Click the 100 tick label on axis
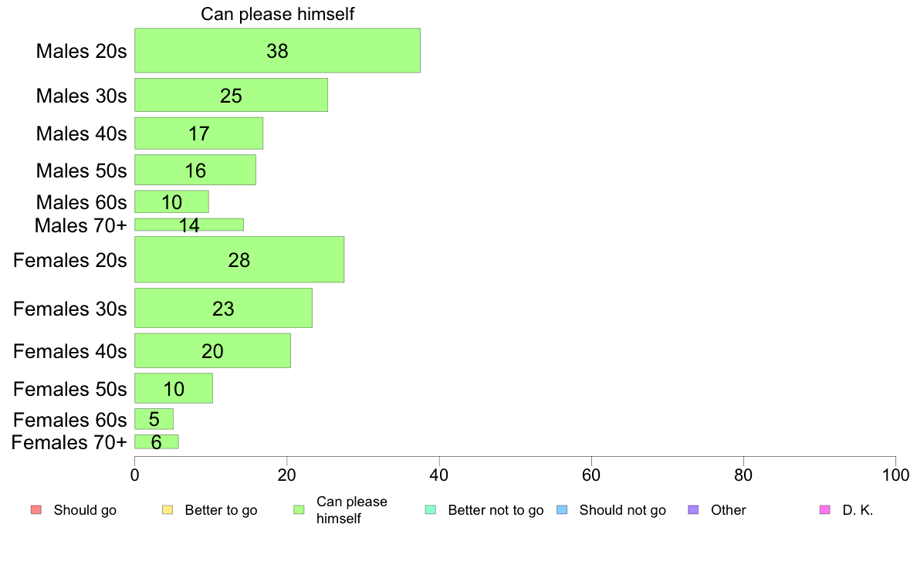Viewport: 917px width, 568px height. coord(895,475)
